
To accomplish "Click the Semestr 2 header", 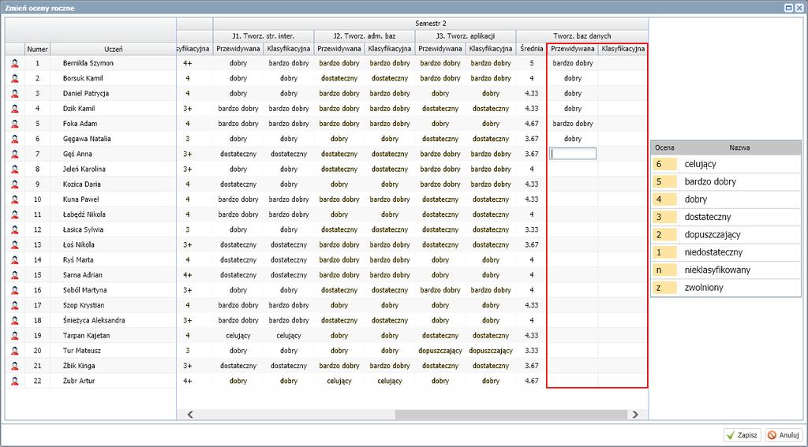I will [431, 24].
